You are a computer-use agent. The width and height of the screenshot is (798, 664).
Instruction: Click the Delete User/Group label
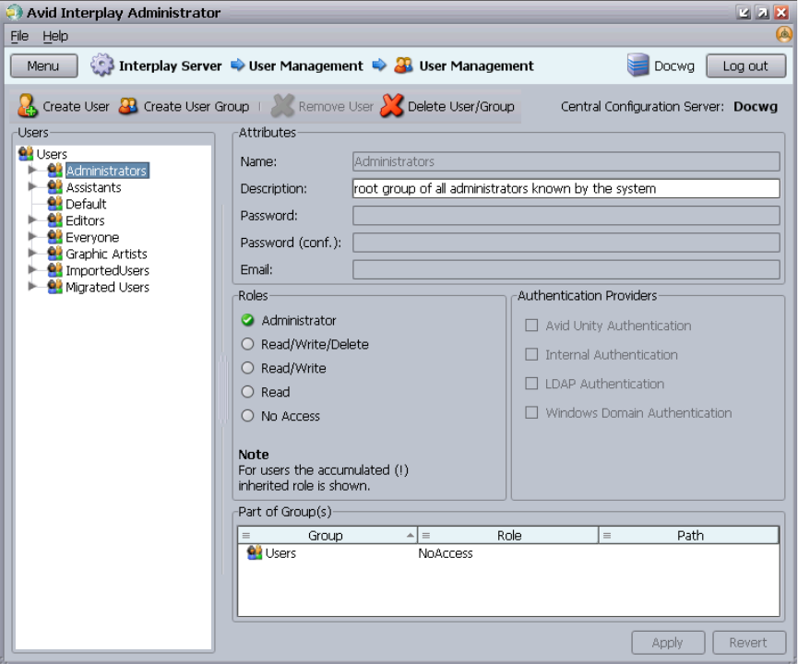[461, 106]
